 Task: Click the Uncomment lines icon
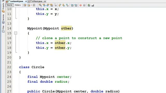(x=93, y=5)
